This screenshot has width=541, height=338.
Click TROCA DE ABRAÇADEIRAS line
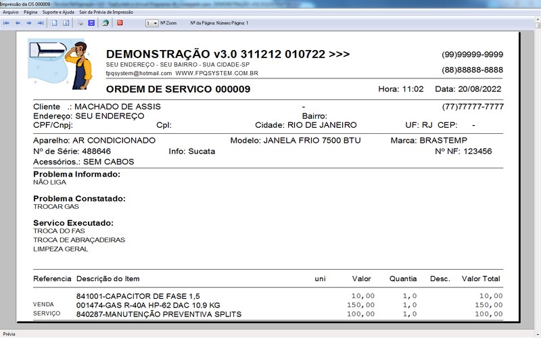pyautogui.click(x=79, y=240)
